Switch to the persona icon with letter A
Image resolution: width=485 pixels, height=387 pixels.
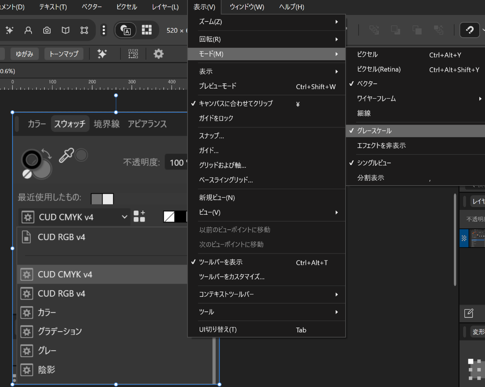(125, 30)
